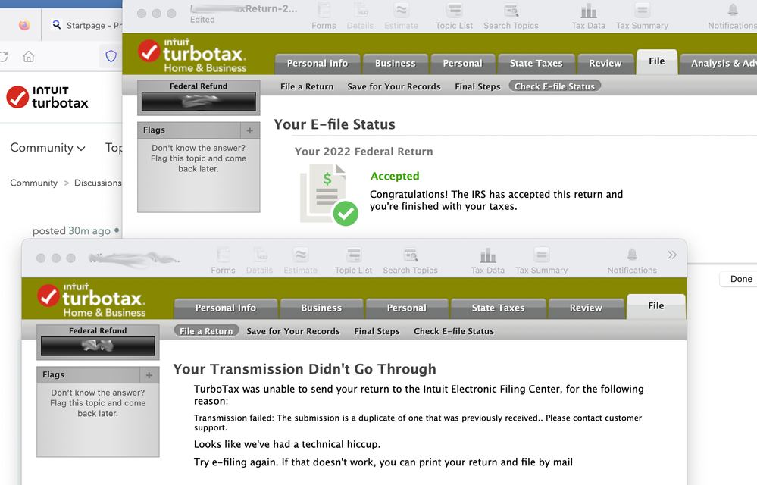Select the State Taxes tab in the back window
Image resolution: width=757 pixels, height=485 pixels.
click(536, 63)
